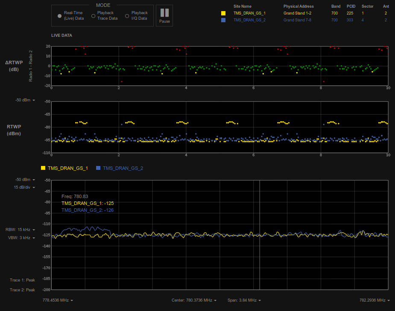Open Center 780.3736 MHz dropdown
Image resolution: width=395 pixels, height=311 pixels.
[x=194, y=300]
